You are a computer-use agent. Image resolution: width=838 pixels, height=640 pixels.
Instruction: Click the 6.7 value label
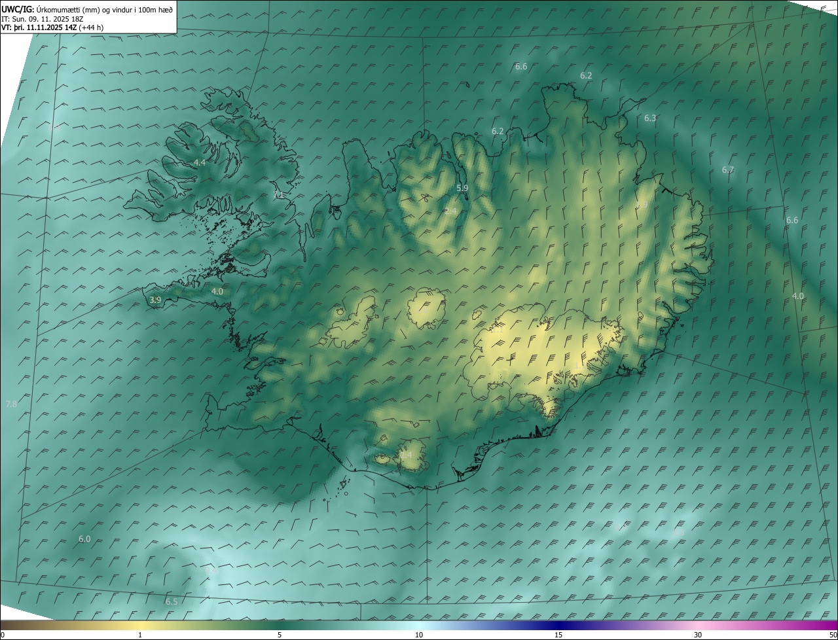click(x=728, y=170)
